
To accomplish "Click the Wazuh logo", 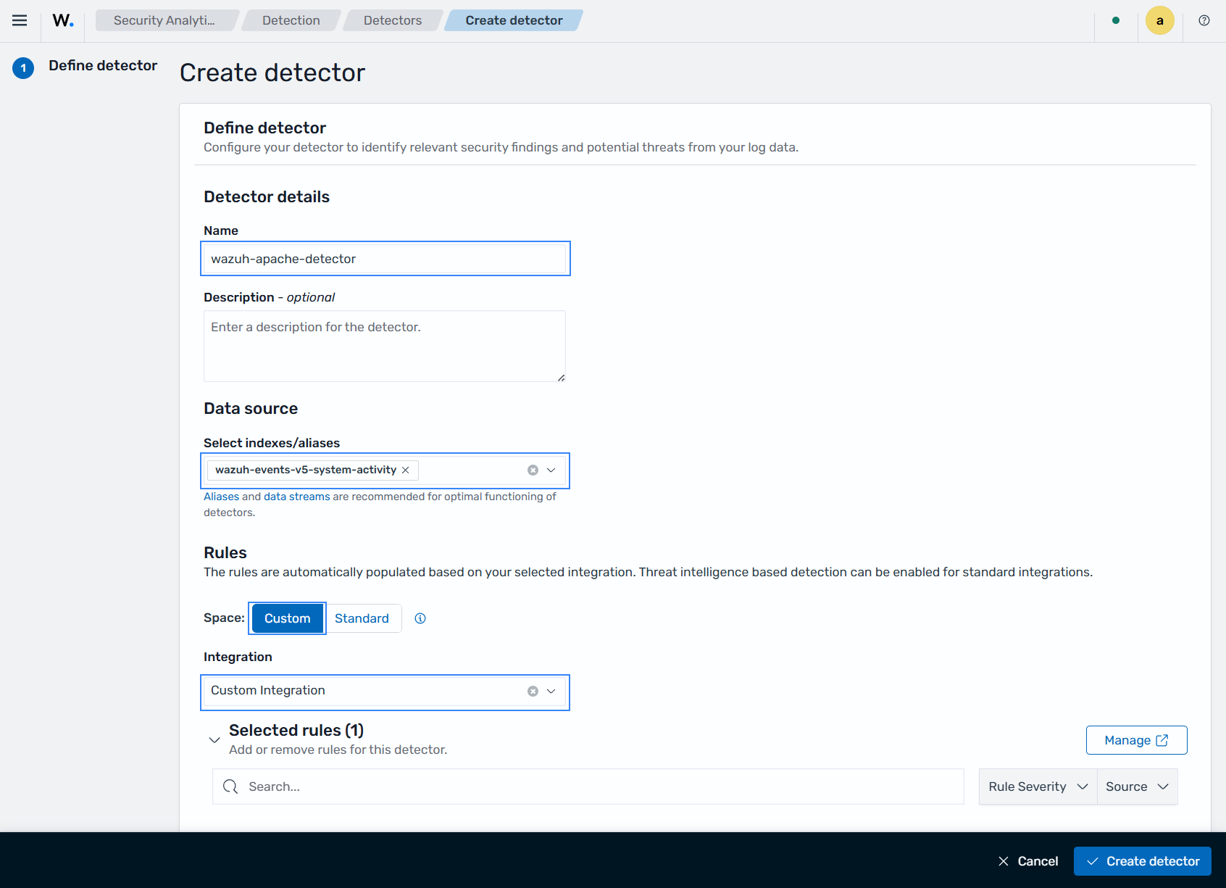I will [x=63, y=20].
